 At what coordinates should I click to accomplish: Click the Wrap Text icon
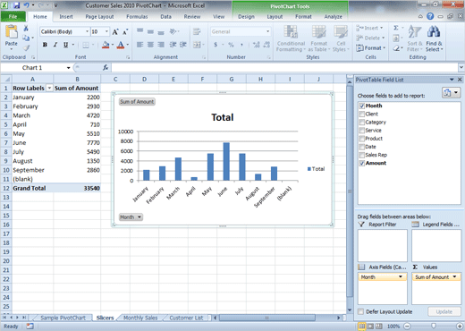point(196,31)
